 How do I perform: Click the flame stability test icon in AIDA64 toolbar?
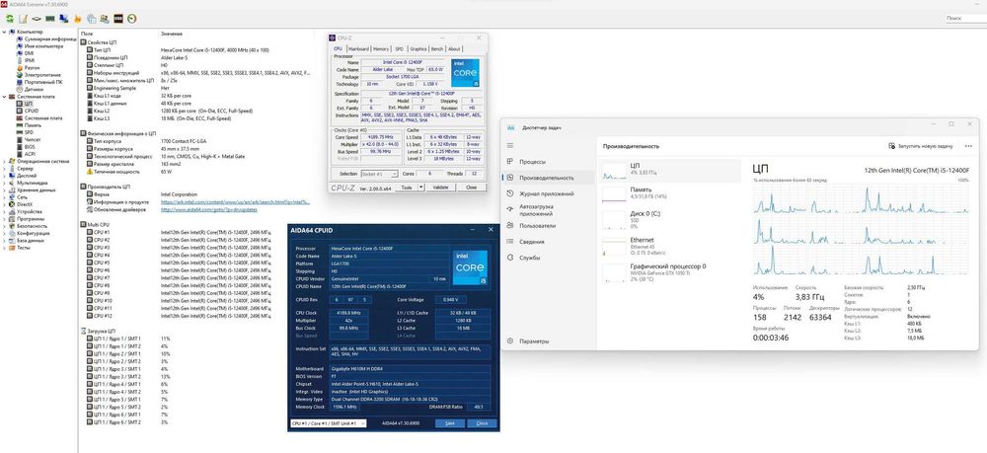click(77, 18)
